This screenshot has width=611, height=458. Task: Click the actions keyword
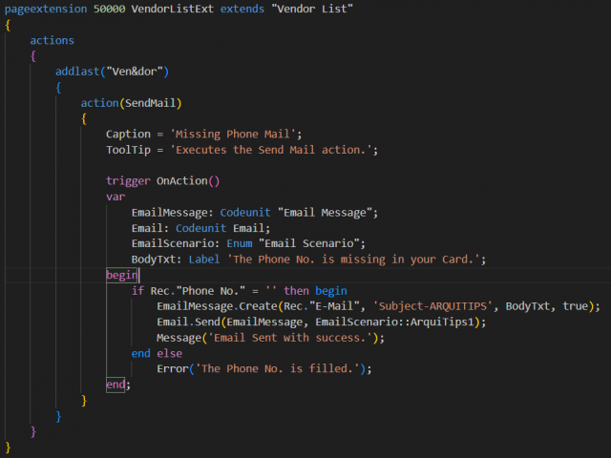coord(52,40)
